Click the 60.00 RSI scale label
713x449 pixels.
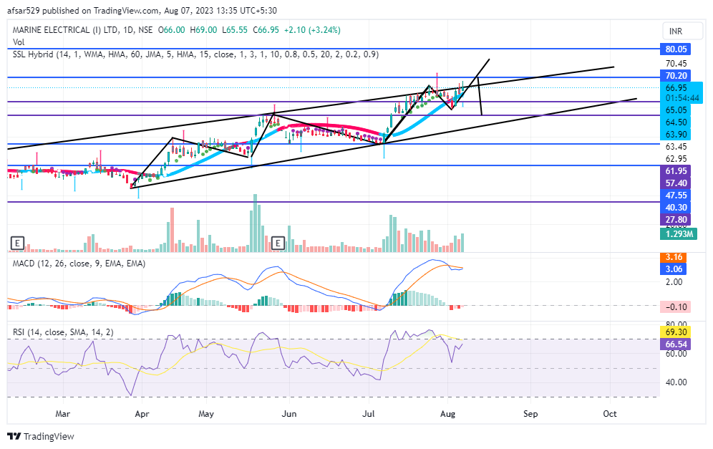[x=676, y=354]
